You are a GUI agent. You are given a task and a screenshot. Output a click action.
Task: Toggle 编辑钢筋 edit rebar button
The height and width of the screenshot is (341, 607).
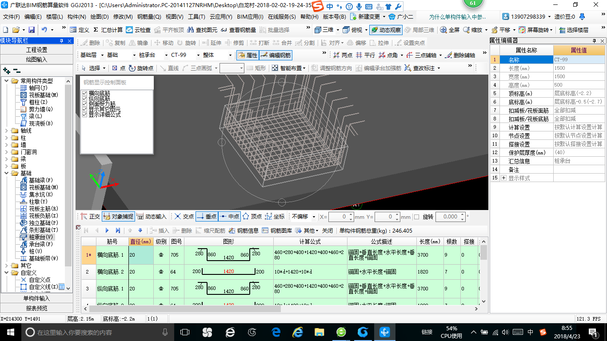(x=276, y=56)
